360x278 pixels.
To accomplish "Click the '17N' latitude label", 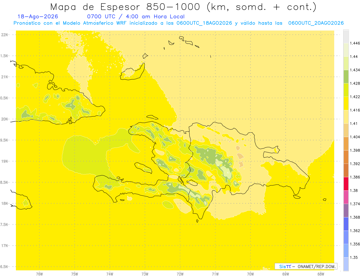I will (5, 246).
